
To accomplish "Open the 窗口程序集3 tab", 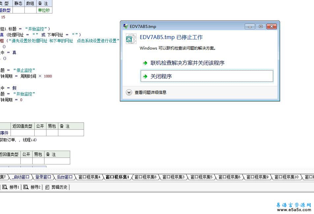I will click(173, 177).
